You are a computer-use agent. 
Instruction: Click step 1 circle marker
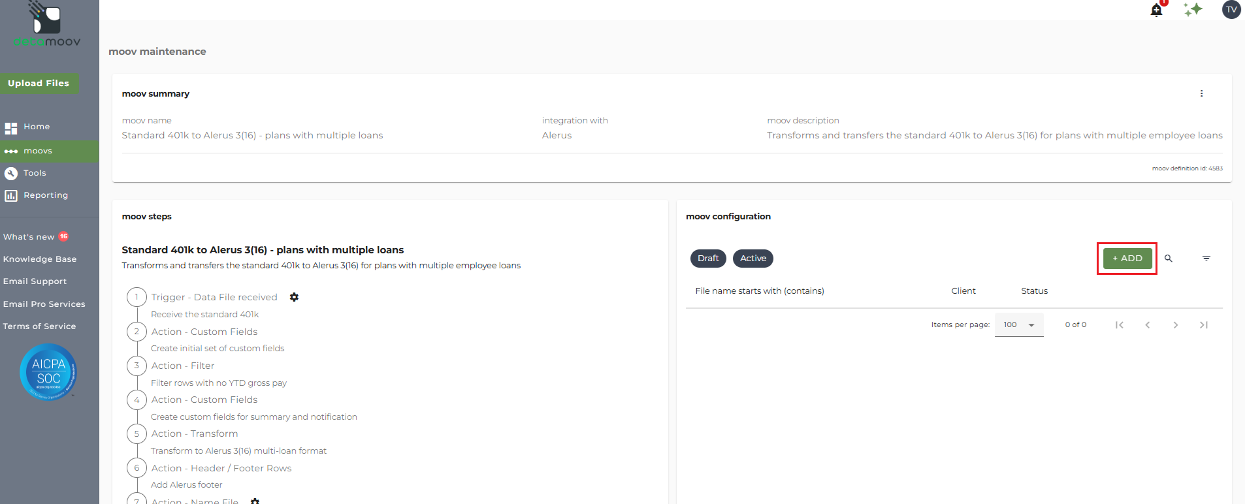point(137,297)
